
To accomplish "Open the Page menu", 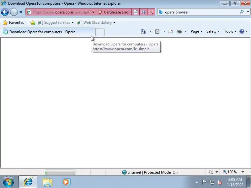I will (x=196, y=31).
